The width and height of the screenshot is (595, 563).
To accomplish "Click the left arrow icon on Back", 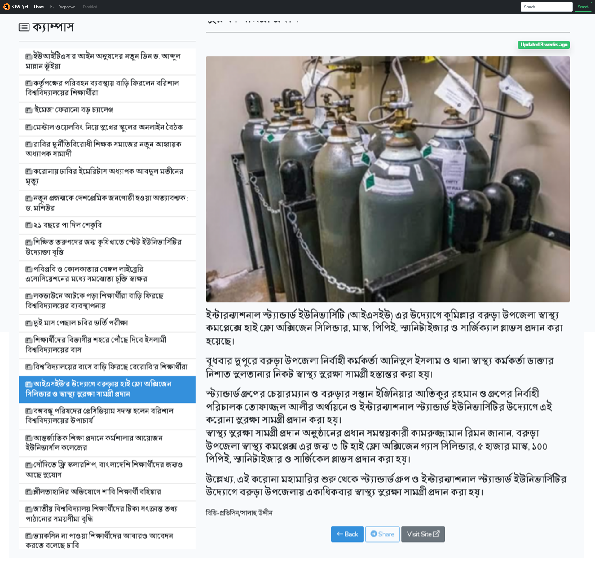I will tap(340, 534).
